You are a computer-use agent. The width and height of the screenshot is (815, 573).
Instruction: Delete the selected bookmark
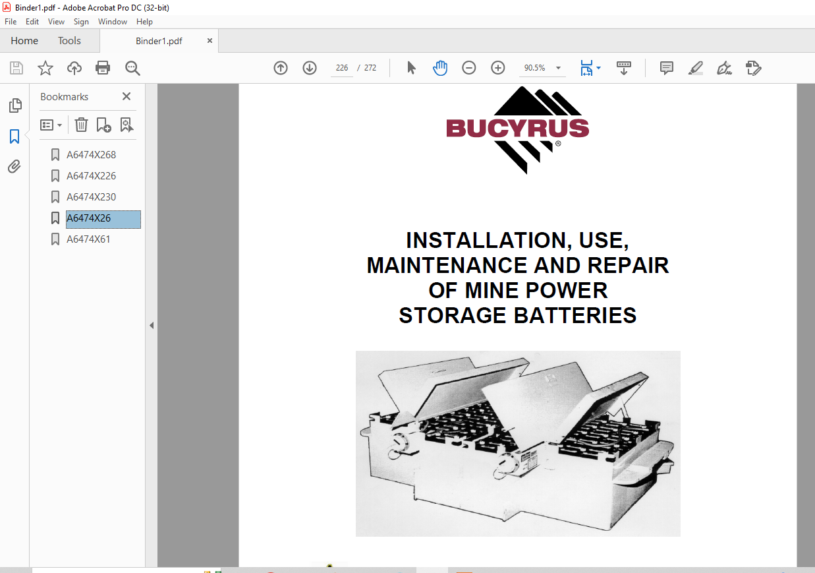[x=81, y=125]
